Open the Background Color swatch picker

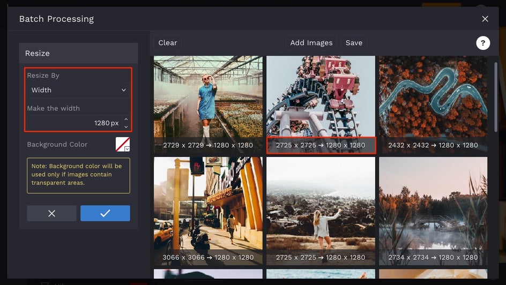click(123, 145)
